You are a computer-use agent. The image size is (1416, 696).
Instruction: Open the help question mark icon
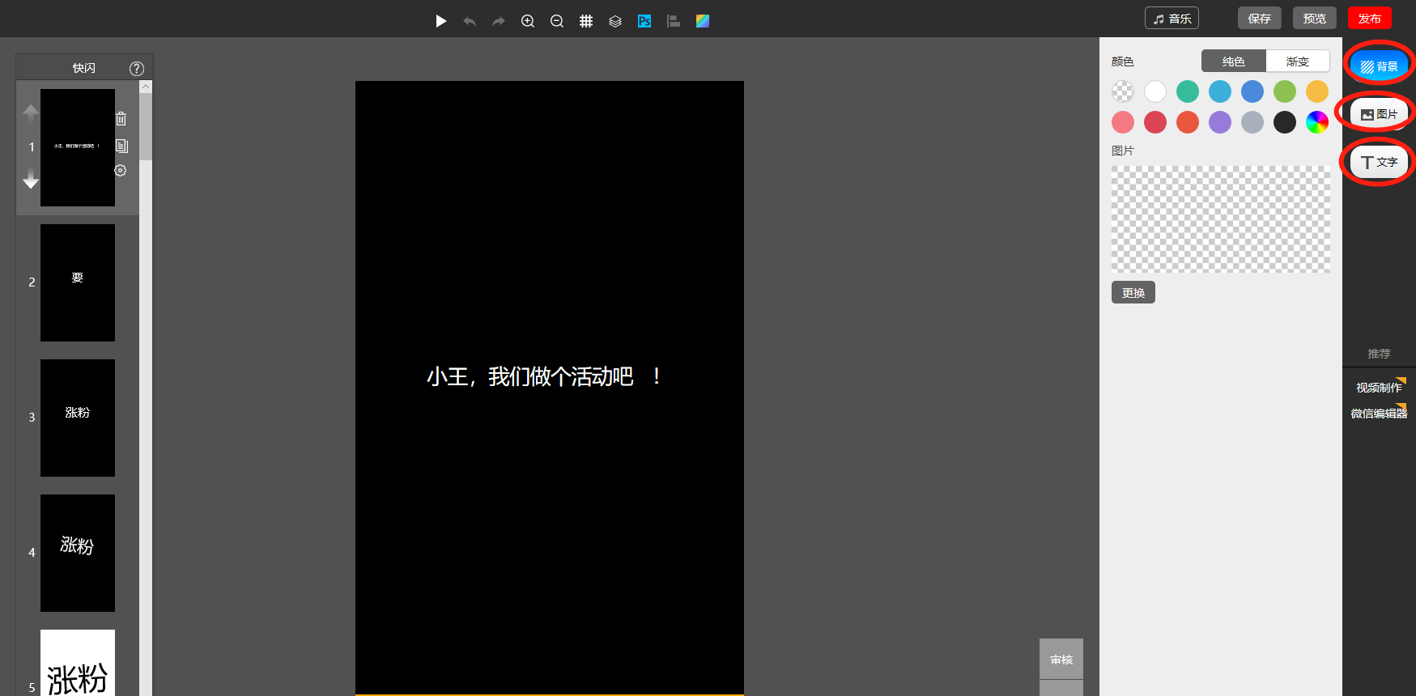point(137,68)
